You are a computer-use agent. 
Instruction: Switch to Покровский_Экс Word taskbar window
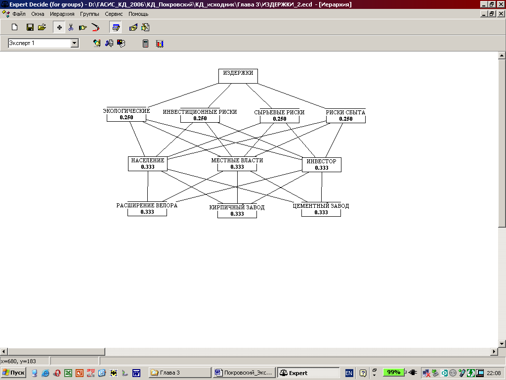[x=244, y=373]
